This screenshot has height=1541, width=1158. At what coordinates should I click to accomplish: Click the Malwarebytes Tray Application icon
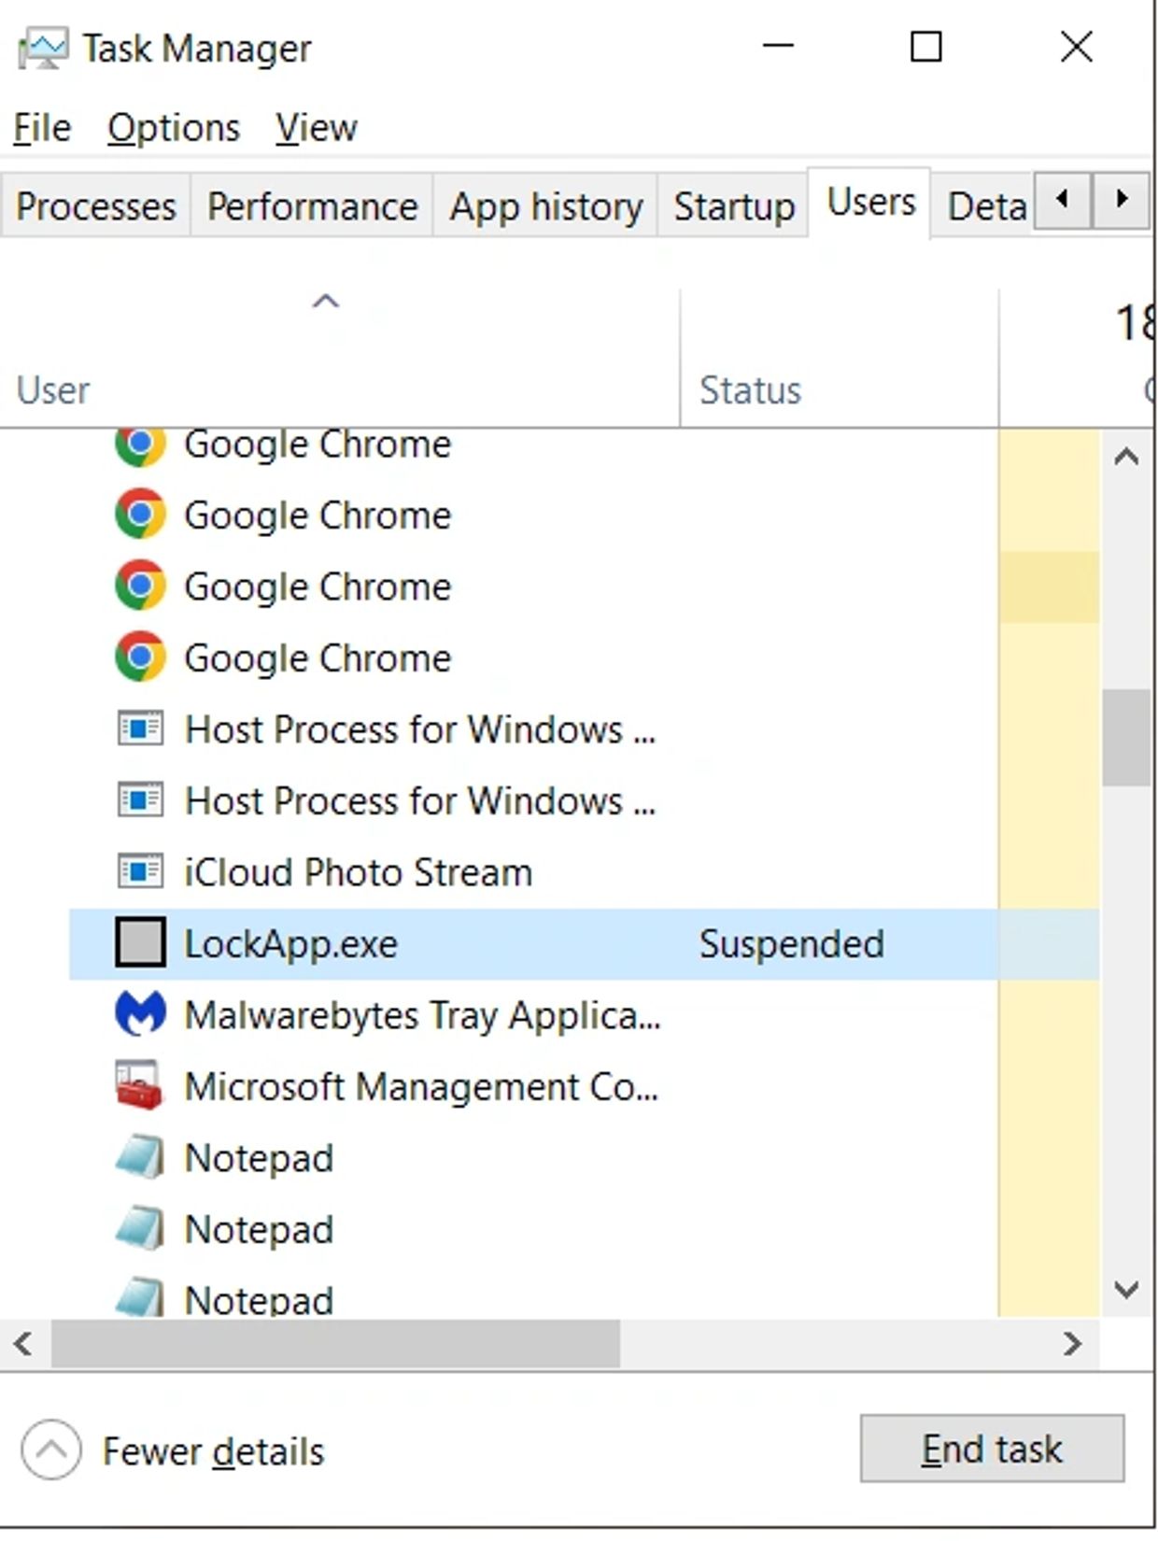tap(140, 1014)
